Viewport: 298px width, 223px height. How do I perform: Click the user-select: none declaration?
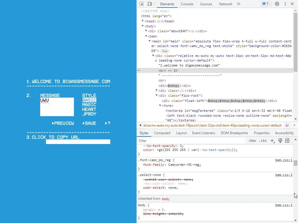coord(160,188)
